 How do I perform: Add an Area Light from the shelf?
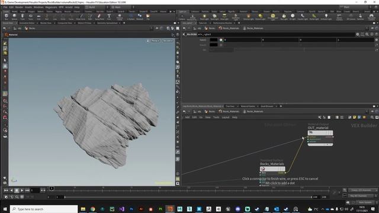pyautogui.click(x=224, y=17)
